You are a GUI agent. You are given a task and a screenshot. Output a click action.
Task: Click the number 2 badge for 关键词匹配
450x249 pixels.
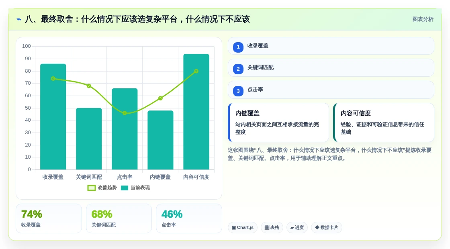(238, 69)
